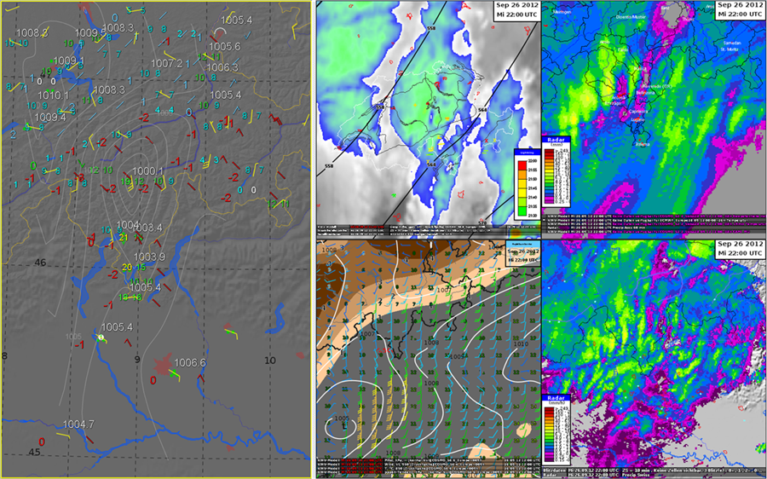Click the upper radar panel's color scale
Viewport: 767px width, 479px height.
coord(551,176)
